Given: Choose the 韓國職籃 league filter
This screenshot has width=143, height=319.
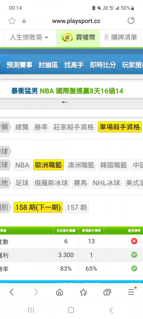Looking at the screenshot, I should (x=114, y=165).
